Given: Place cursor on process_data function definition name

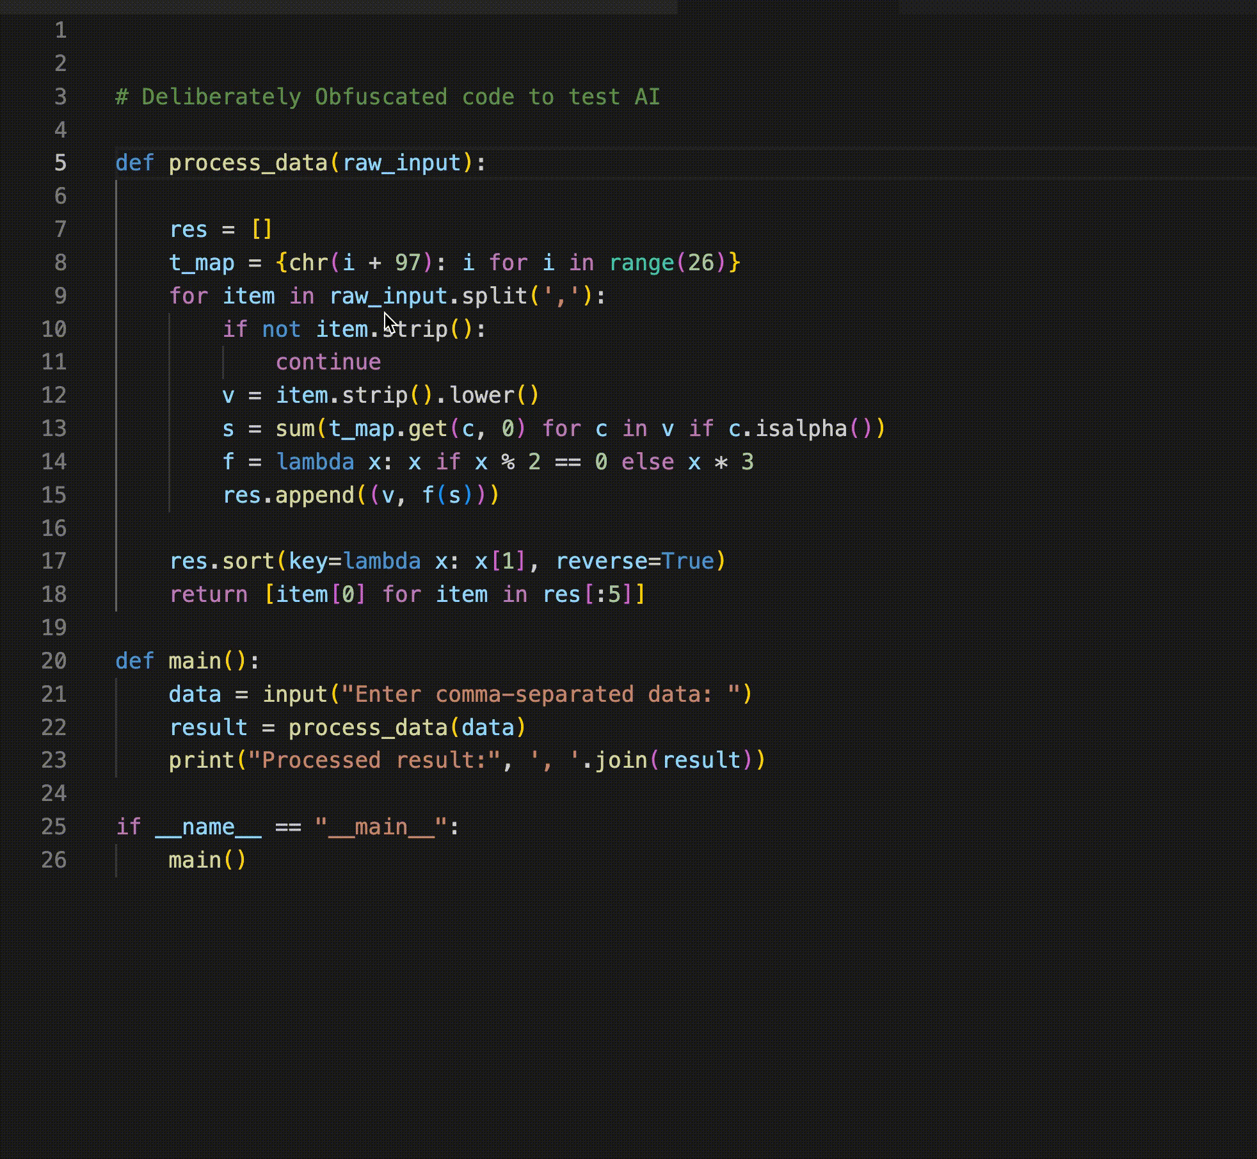Looking at the screenshot, I should (x=248, y=163).
